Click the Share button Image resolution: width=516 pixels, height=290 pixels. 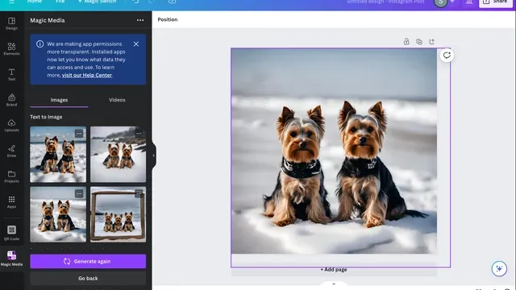coord(496,2)
